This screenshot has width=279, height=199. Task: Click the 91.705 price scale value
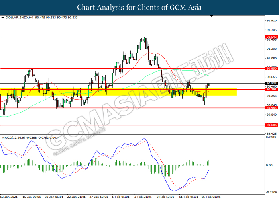[x=271, y=30]
